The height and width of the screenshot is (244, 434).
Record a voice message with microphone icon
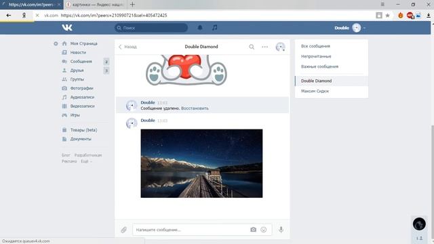(x=281, y=229)
